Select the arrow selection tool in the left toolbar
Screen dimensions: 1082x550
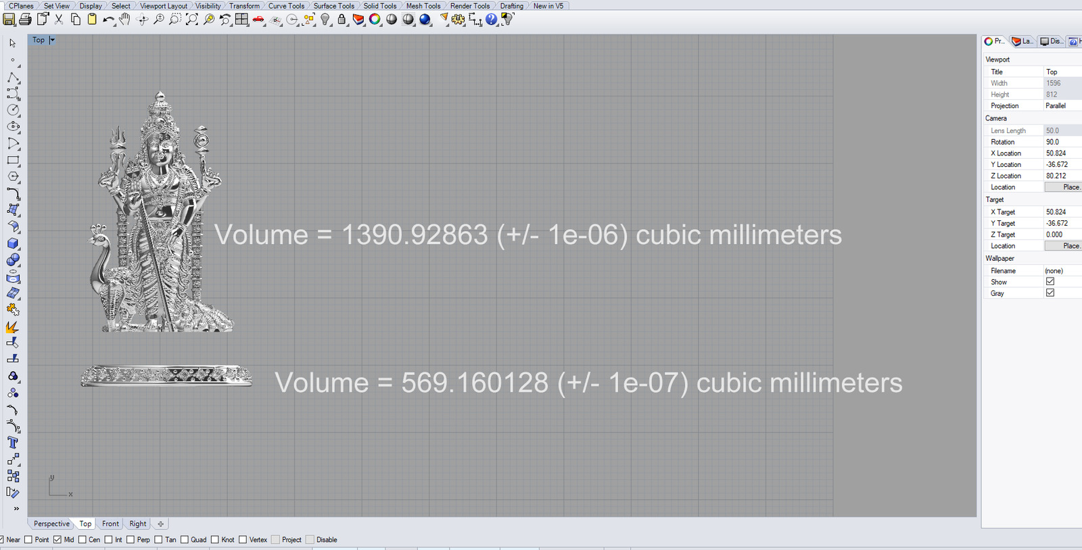[13, 43]
